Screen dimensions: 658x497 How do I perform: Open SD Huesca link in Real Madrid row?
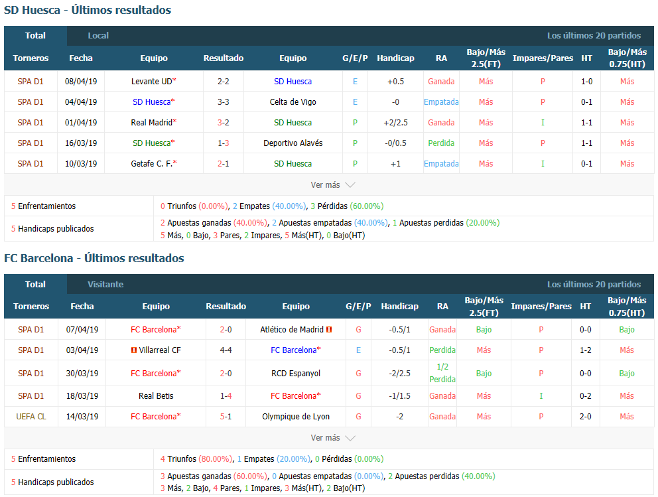293,123
